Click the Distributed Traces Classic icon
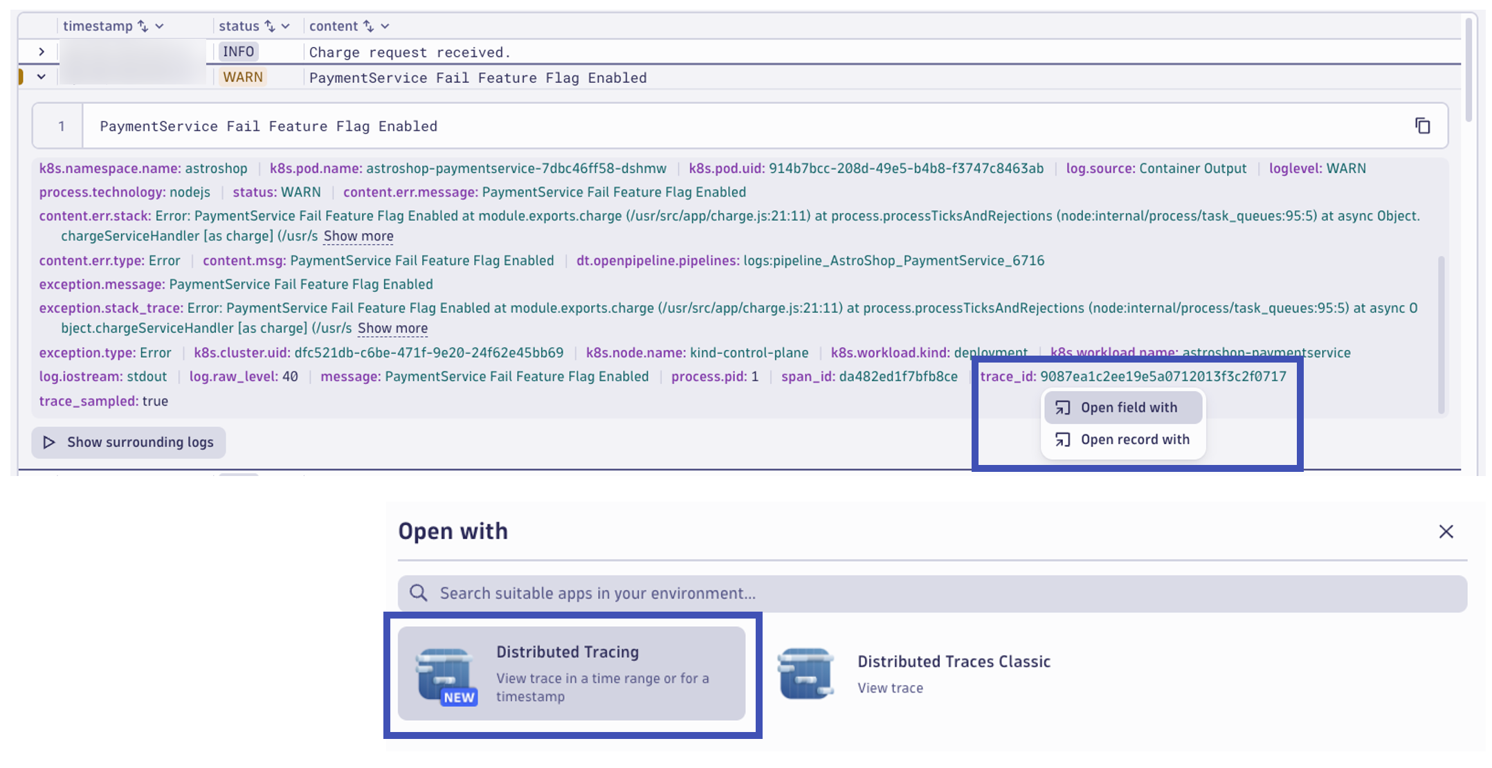The height and width of the screenshot is (768, 1492). point(806,673)
